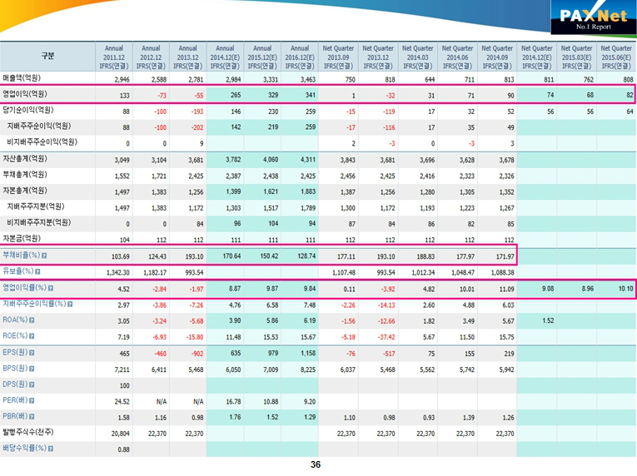The image size is (637, 476).
Task: Open the help icon for DPS(원)
Action: click(x=33, y=384)
